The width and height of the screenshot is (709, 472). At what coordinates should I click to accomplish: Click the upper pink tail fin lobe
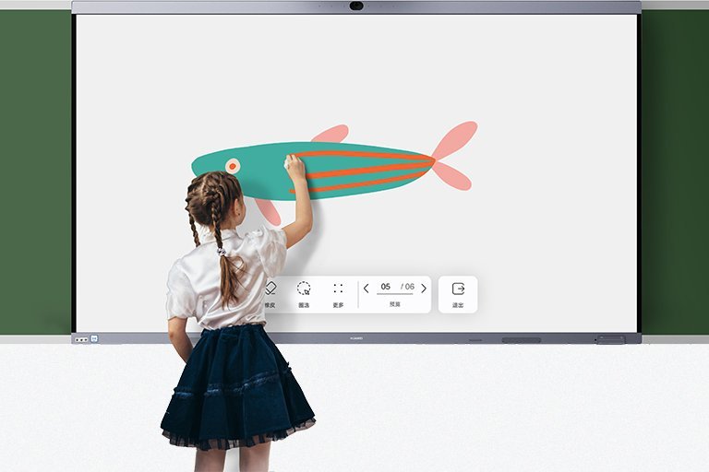(457, 137)
